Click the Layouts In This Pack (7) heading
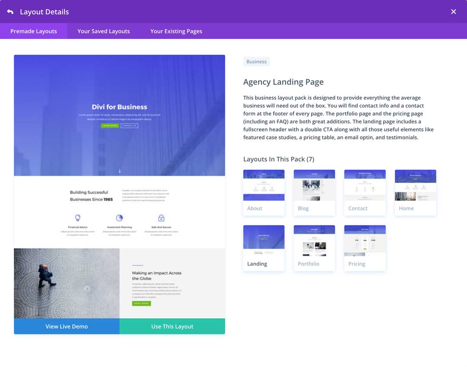The width and height of the screenshot is (467, 367). pyautogui.click(x=279, y=159)
